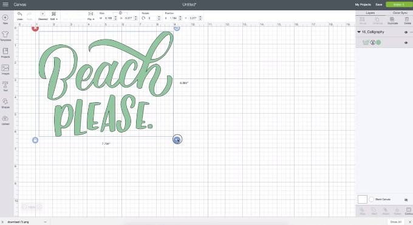This screenshot has height=225, width=413.
Task: Click the Position X input field
Action: pyautogui.click(x=173, y=18)
